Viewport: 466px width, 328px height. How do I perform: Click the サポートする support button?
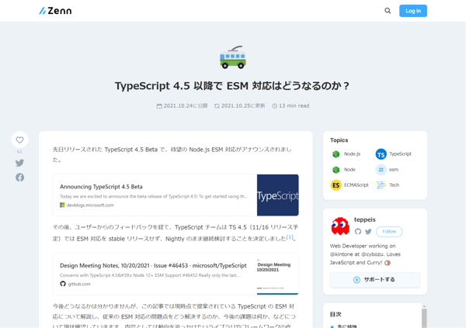pyautogui.click(x=375, y=280)
